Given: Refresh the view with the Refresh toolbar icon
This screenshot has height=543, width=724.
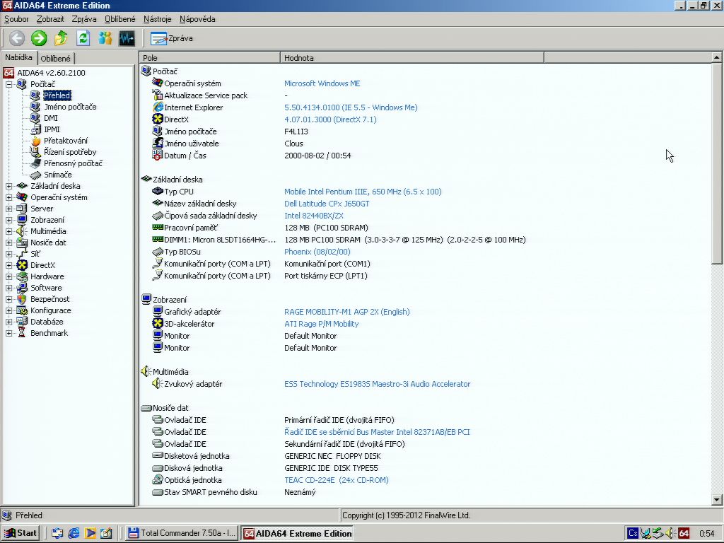Looking at the screenshot, I should coord(83,38).
